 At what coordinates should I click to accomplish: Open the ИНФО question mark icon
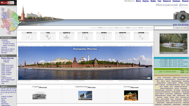click(x=104, y=37)
